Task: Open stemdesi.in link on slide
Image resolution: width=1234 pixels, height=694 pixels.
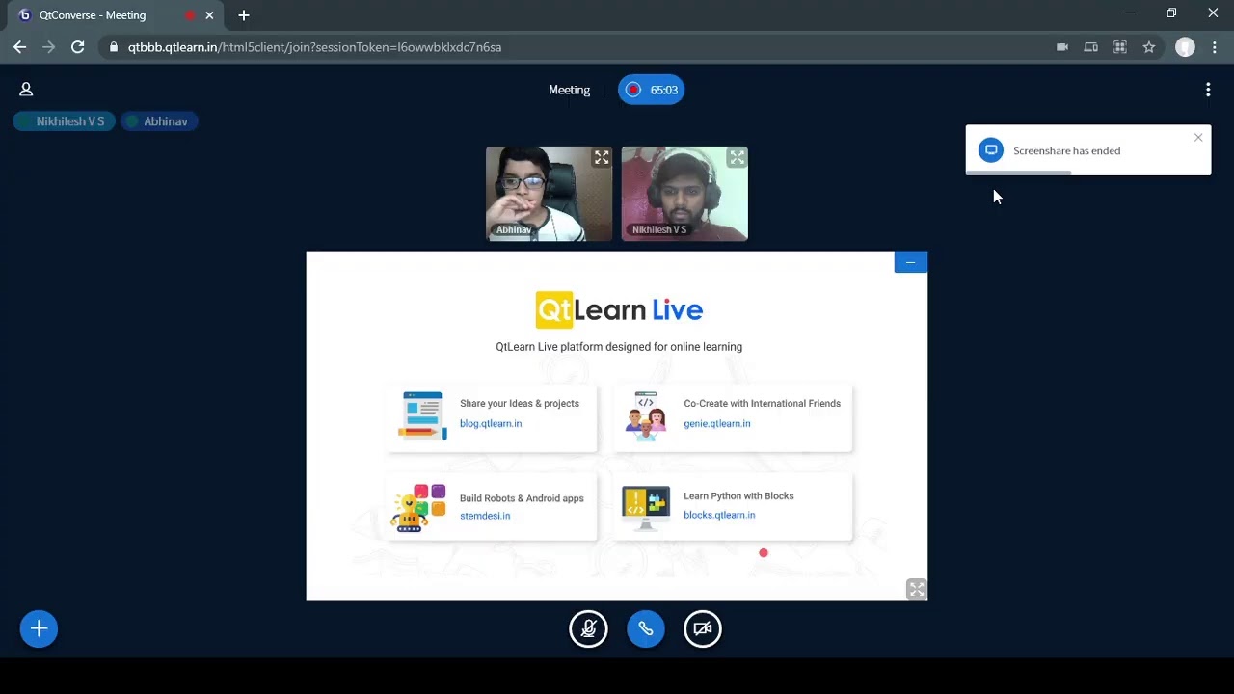Action: (485, 516)
